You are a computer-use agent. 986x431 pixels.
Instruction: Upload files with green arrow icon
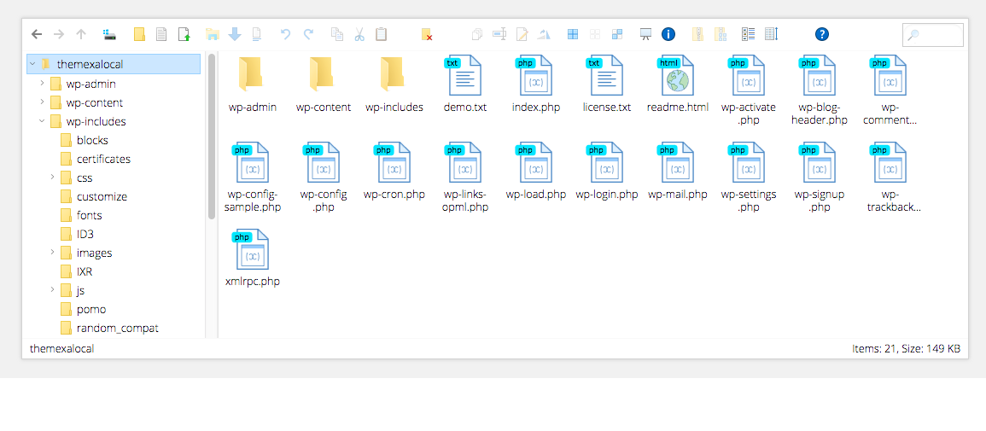[184, 34]
